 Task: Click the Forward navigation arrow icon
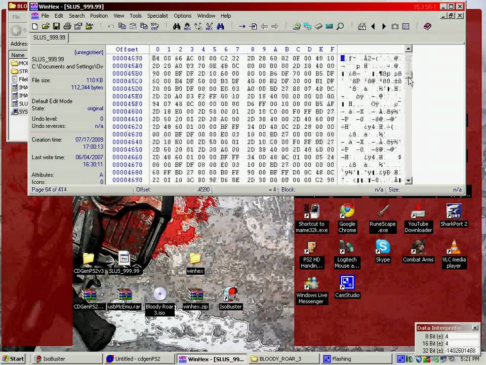coord(275,26)
